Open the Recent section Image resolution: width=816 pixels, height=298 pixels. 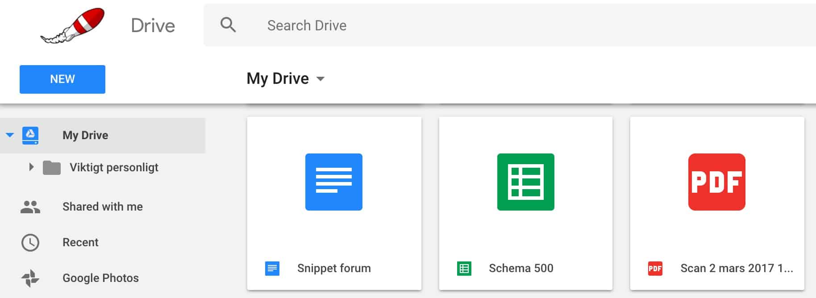[80, 242]
